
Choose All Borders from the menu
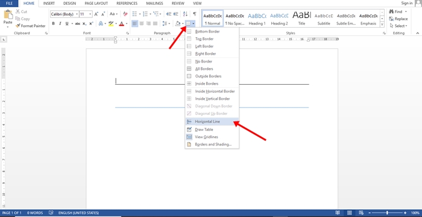pos(212,69)
